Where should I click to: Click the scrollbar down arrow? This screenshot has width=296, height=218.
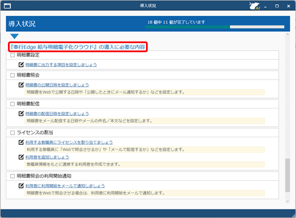(287, 202)
